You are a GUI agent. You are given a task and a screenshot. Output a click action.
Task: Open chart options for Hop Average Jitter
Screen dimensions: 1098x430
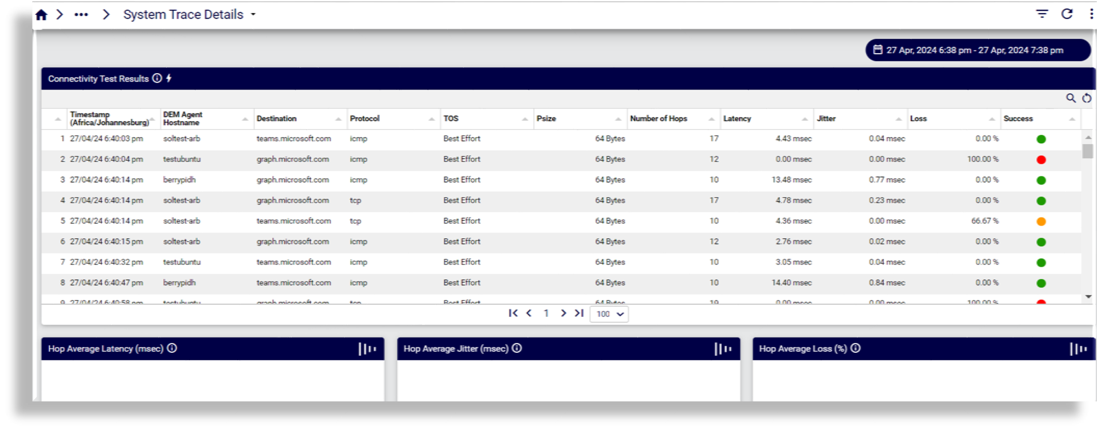click(x=723, y=349)
